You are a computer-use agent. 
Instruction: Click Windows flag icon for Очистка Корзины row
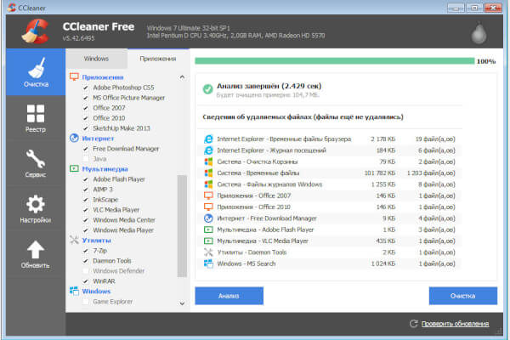coord(208,161)
